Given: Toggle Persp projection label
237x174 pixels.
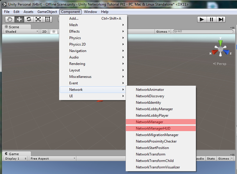Looking at the screenshot, I should coord(220,64).
